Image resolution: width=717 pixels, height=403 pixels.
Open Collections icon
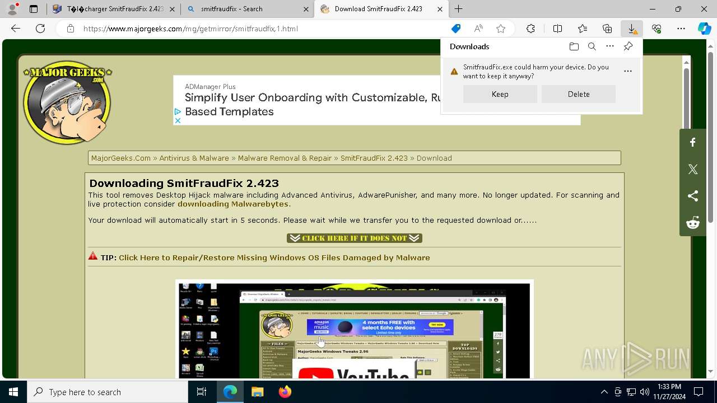click(607, 29)
